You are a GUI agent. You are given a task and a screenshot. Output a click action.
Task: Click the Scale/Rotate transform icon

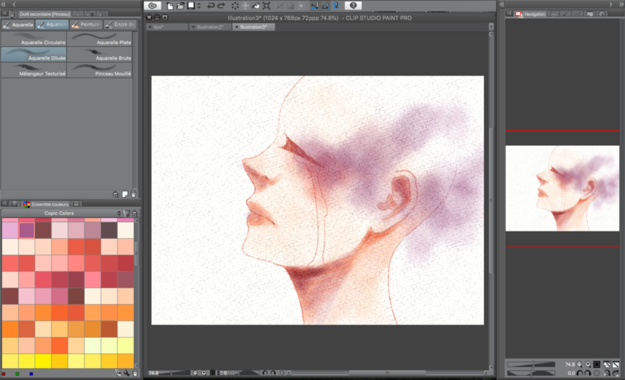tap(266, 6)
